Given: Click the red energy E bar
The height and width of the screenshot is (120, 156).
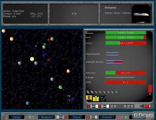Looking at the screenshot, I should (x=150, y=88).
